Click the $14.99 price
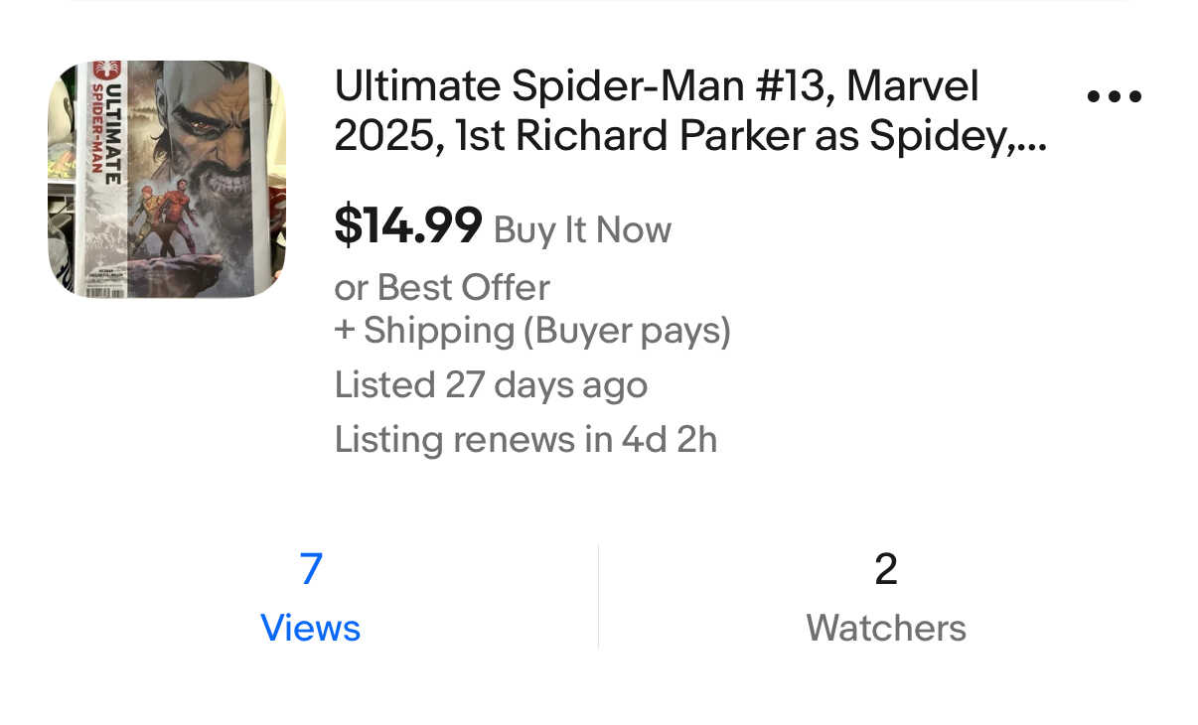1198x725 pixels. [408, 225]
